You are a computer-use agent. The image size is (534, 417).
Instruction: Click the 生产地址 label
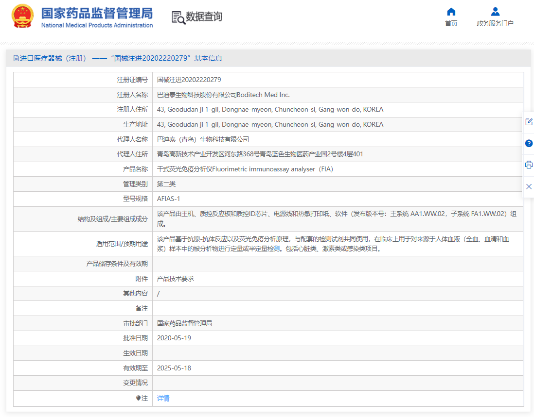[x=136, y=124]
